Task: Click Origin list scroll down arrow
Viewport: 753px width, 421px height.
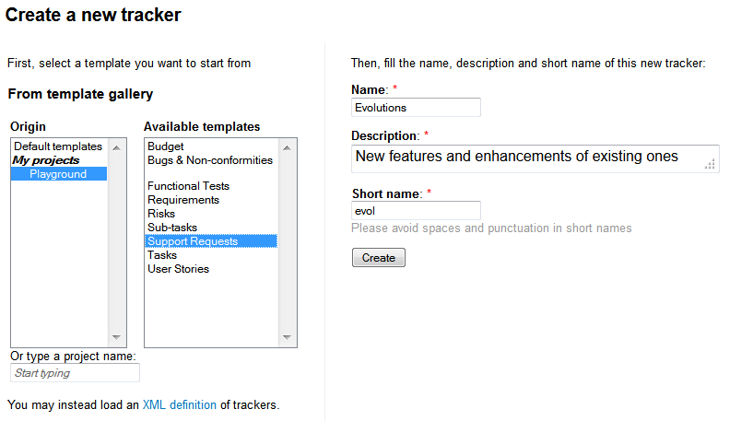Action: (x=117, y=337)
